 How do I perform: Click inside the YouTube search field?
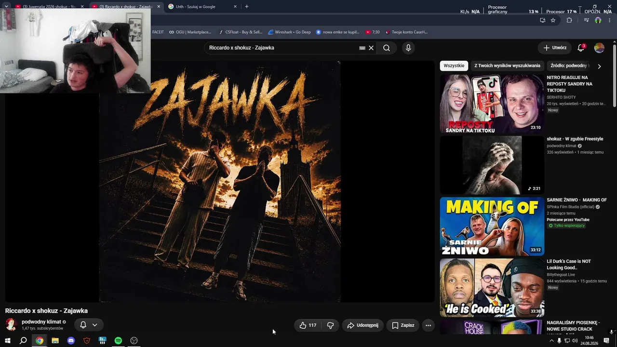(282, 48)
